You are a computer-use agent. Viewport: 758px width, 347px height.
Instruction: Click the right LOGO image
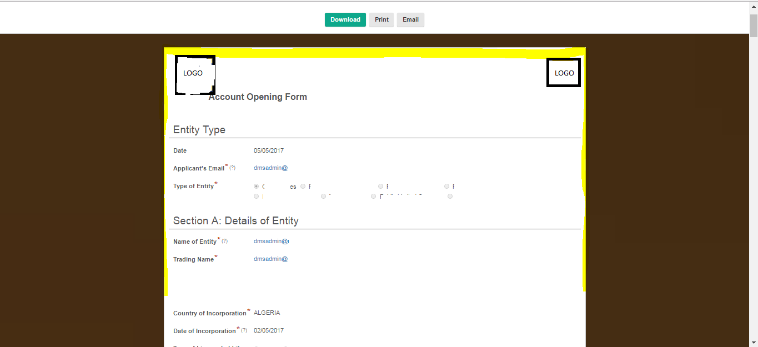click(564, 73)
